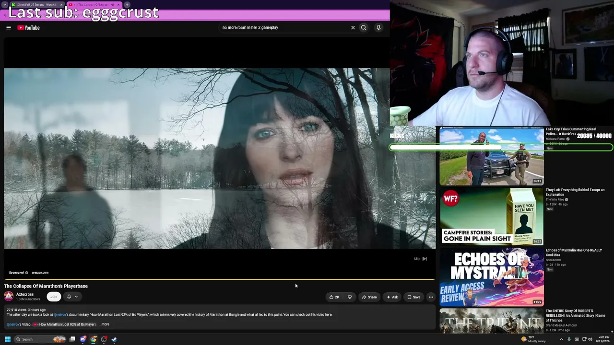Open the more actions three-dot menu
This screenshot has height=345, width=614.
pos(431,297)
